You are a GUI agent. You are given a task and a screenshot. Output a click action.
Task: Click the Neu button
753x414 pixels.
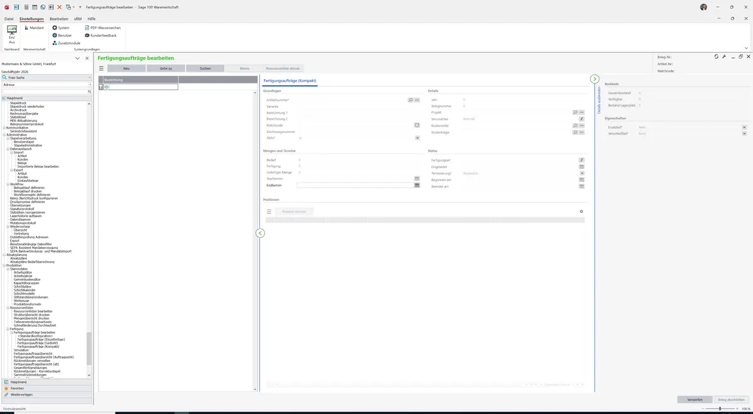[126, 68]
